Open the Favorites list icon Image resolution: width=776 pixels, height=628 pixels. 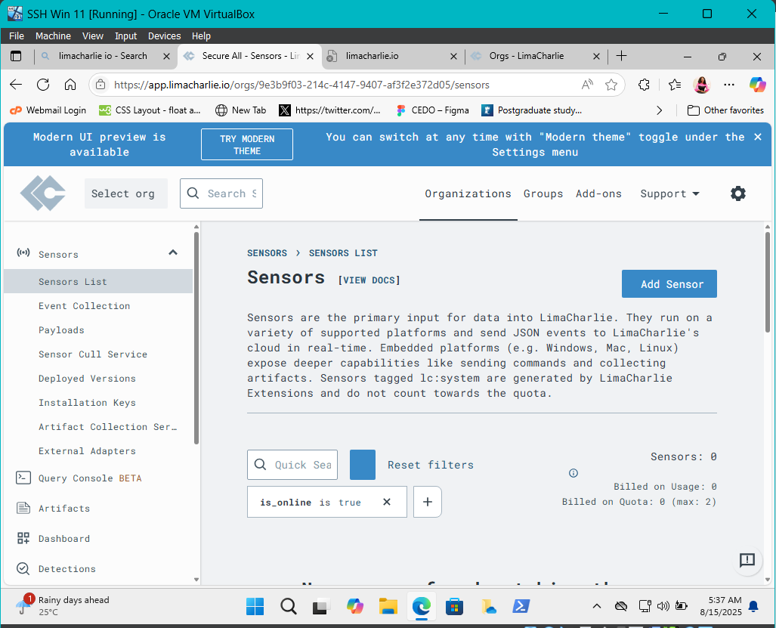(674, 85)
